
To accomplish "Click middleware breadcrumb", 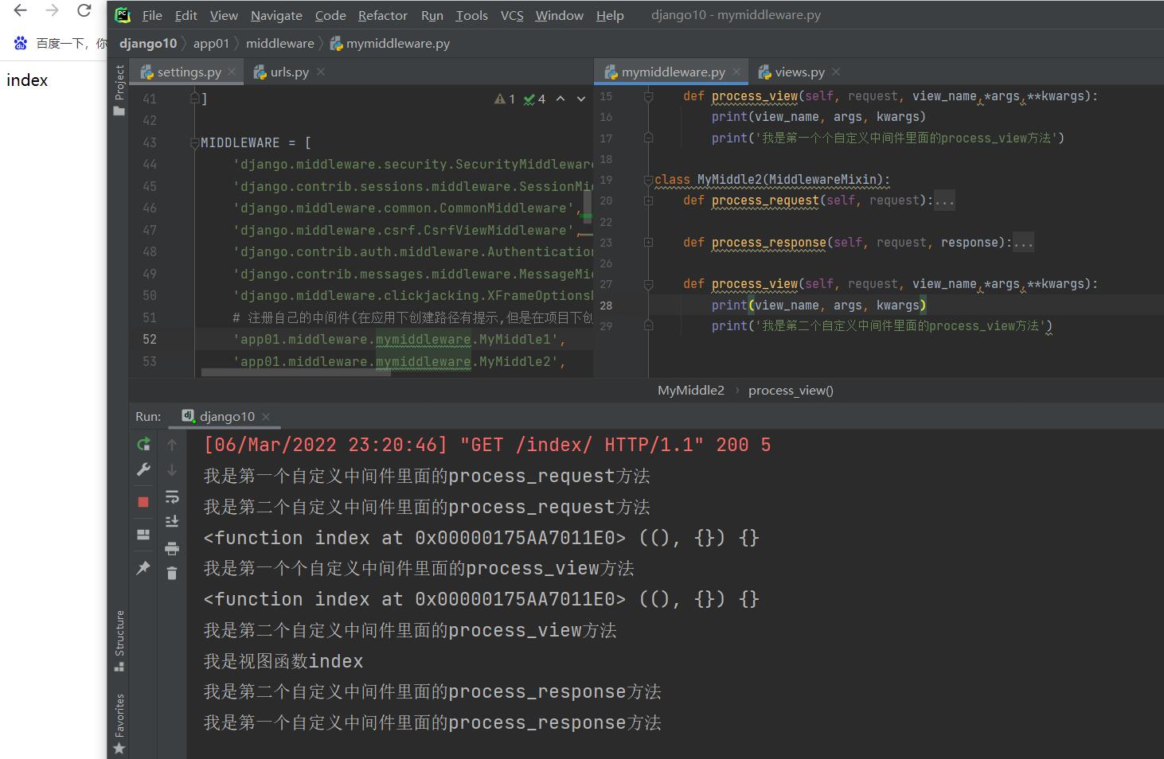I will point(279,43).
